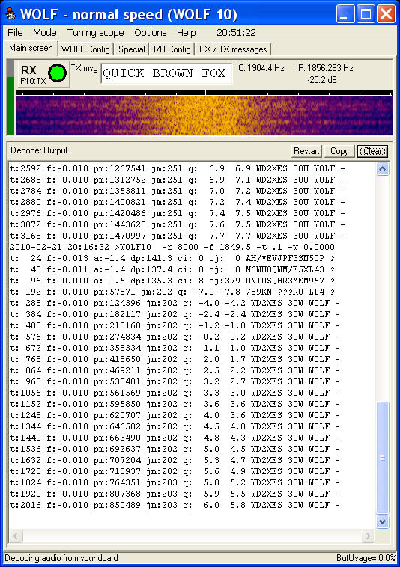Screen dimensions: 400x567
Task: Click the WOLF app icon in title bar
Action: [10, 14]
